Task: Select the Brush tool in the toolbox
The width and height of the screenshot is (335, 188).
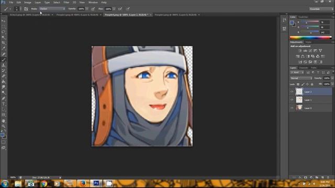Action: pyautogui.click(x=4, y=60)
